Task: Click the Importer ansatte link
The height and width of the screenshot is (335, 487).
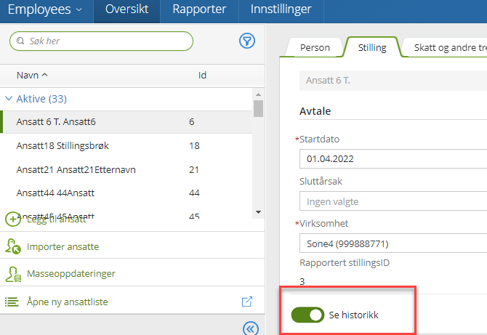Action: tap(63, 246)
